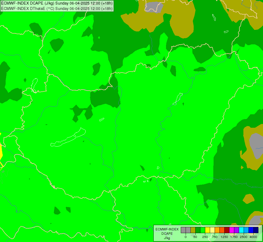Select the pure yellow legend swatch

(x=208, y=230)
